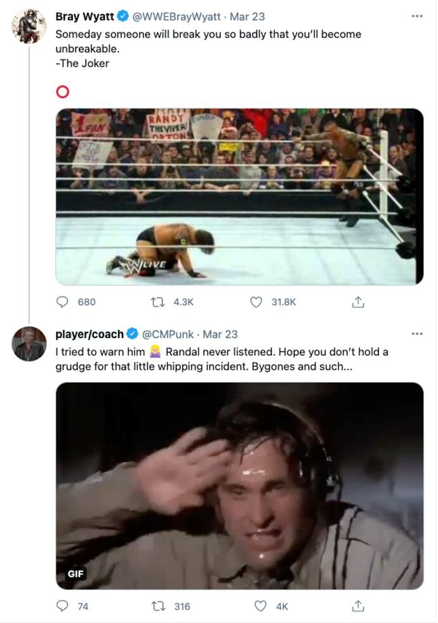The image size is (438, 623).
Task: Click the reply icon on CM Punk's tweet
Action: (62, 606)
